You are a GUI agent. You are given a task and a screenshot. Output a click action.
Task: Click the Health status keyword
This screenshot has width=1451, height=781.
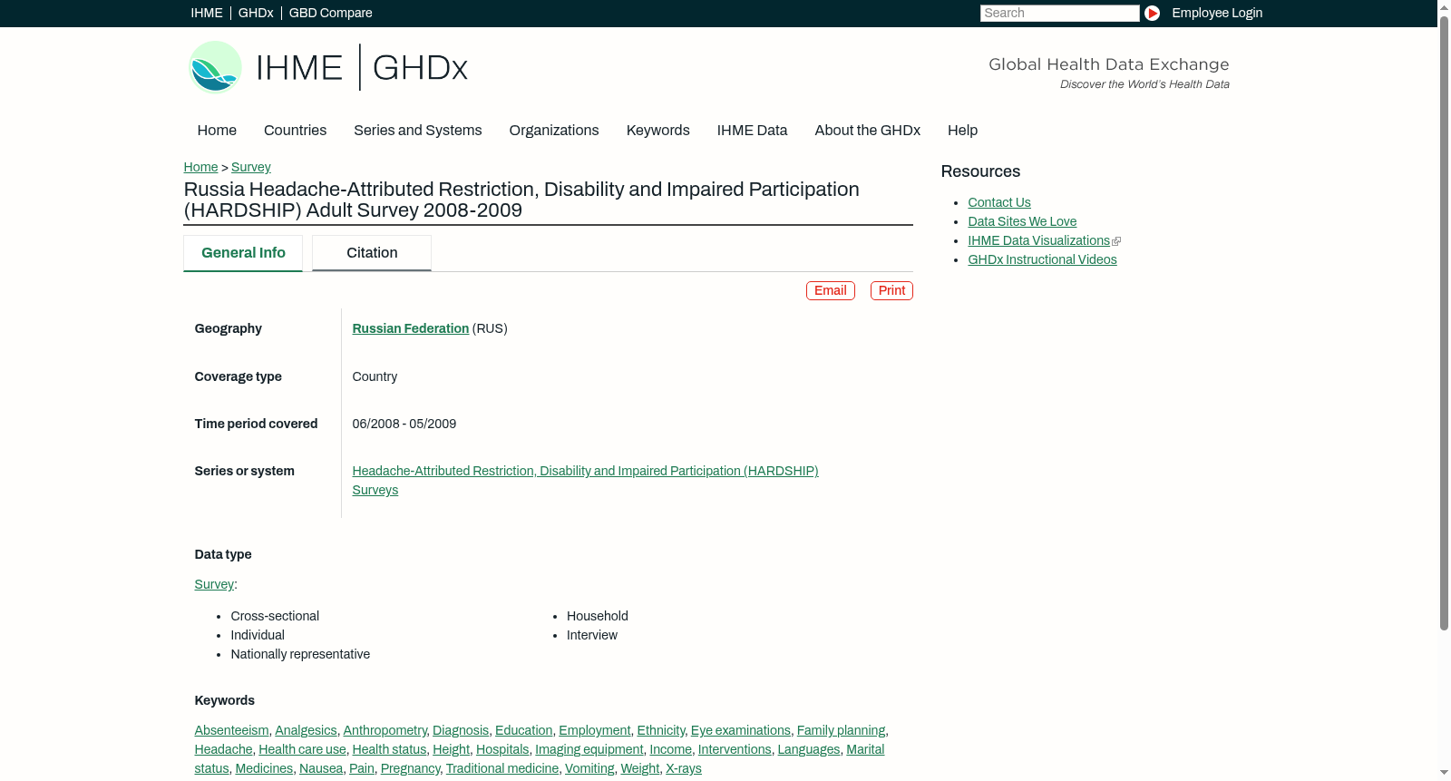point(389,750)
